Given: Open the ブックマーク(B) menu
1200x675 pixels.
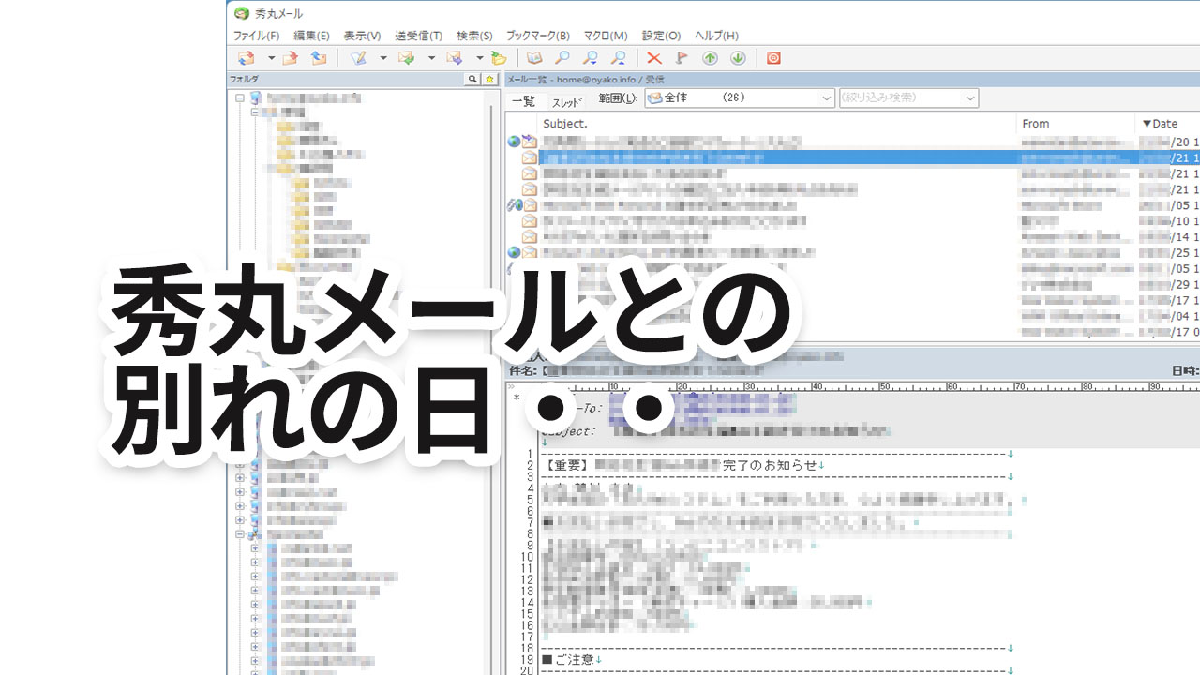Looking at the screenshot, I should (537, 36).
